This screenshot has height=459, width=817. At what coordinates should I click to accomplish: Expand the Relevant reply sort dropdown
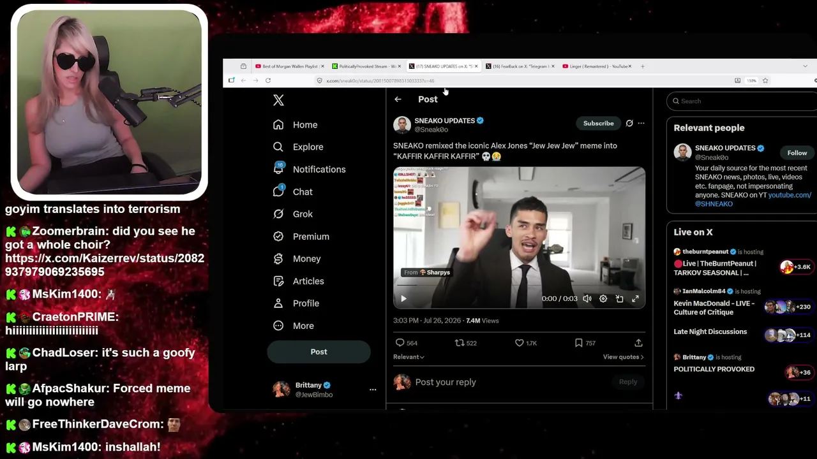pyautogui.click(x=409, y=357)
